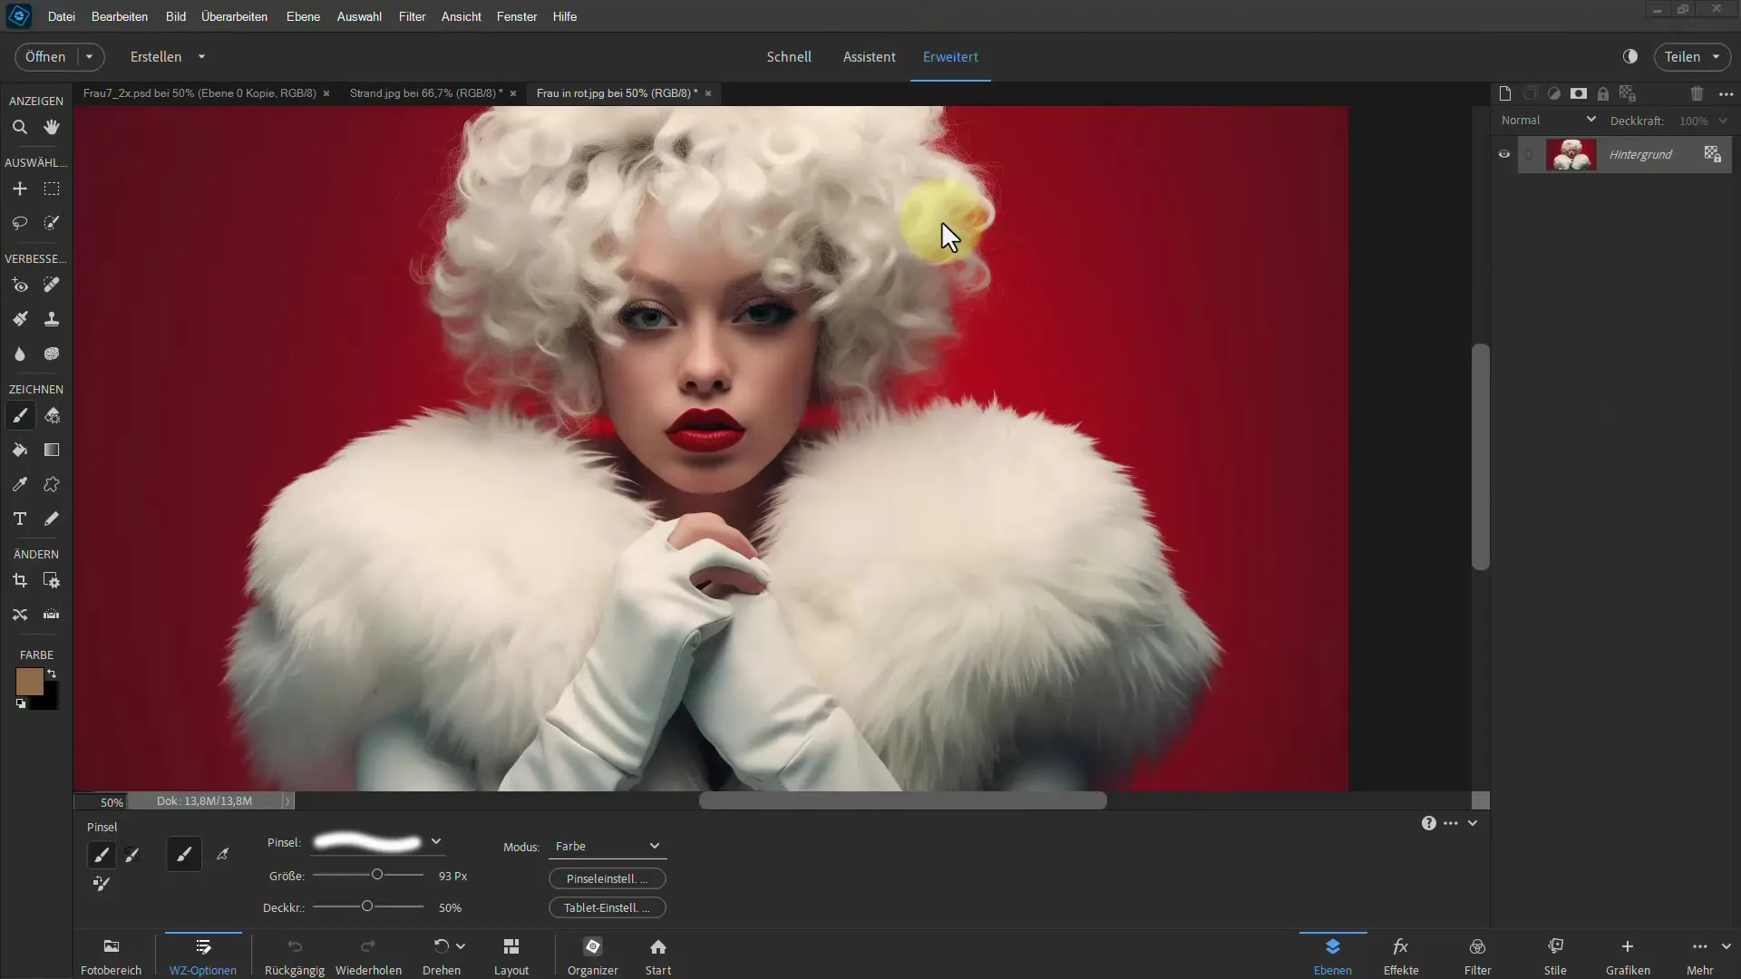The width and height of the screenshot is (1741, 979).
Task: Select the Gradient tool
Action: tap(52, 451)
